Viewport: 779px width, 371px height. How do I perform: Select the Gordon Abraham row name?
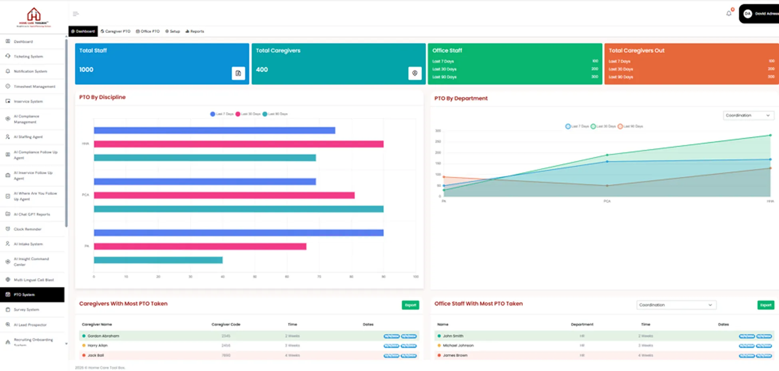click(103, 336)
